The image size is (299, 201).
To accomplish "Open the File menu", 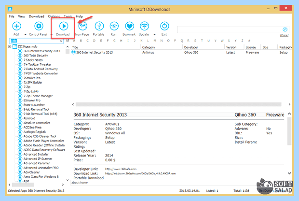I will 12,16.
